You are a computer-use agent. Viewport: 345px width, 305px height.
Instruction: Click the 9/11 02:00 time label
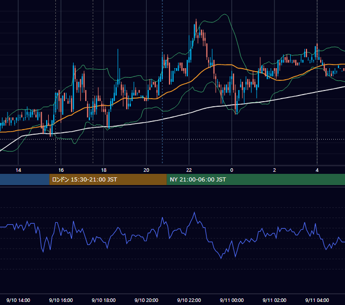coord(274,300)
